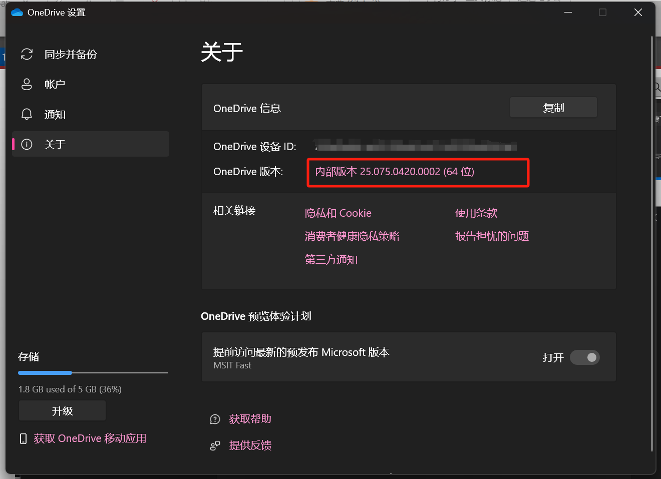
Task: Click the storage usage progress bar
Action: tap(93, 373)
